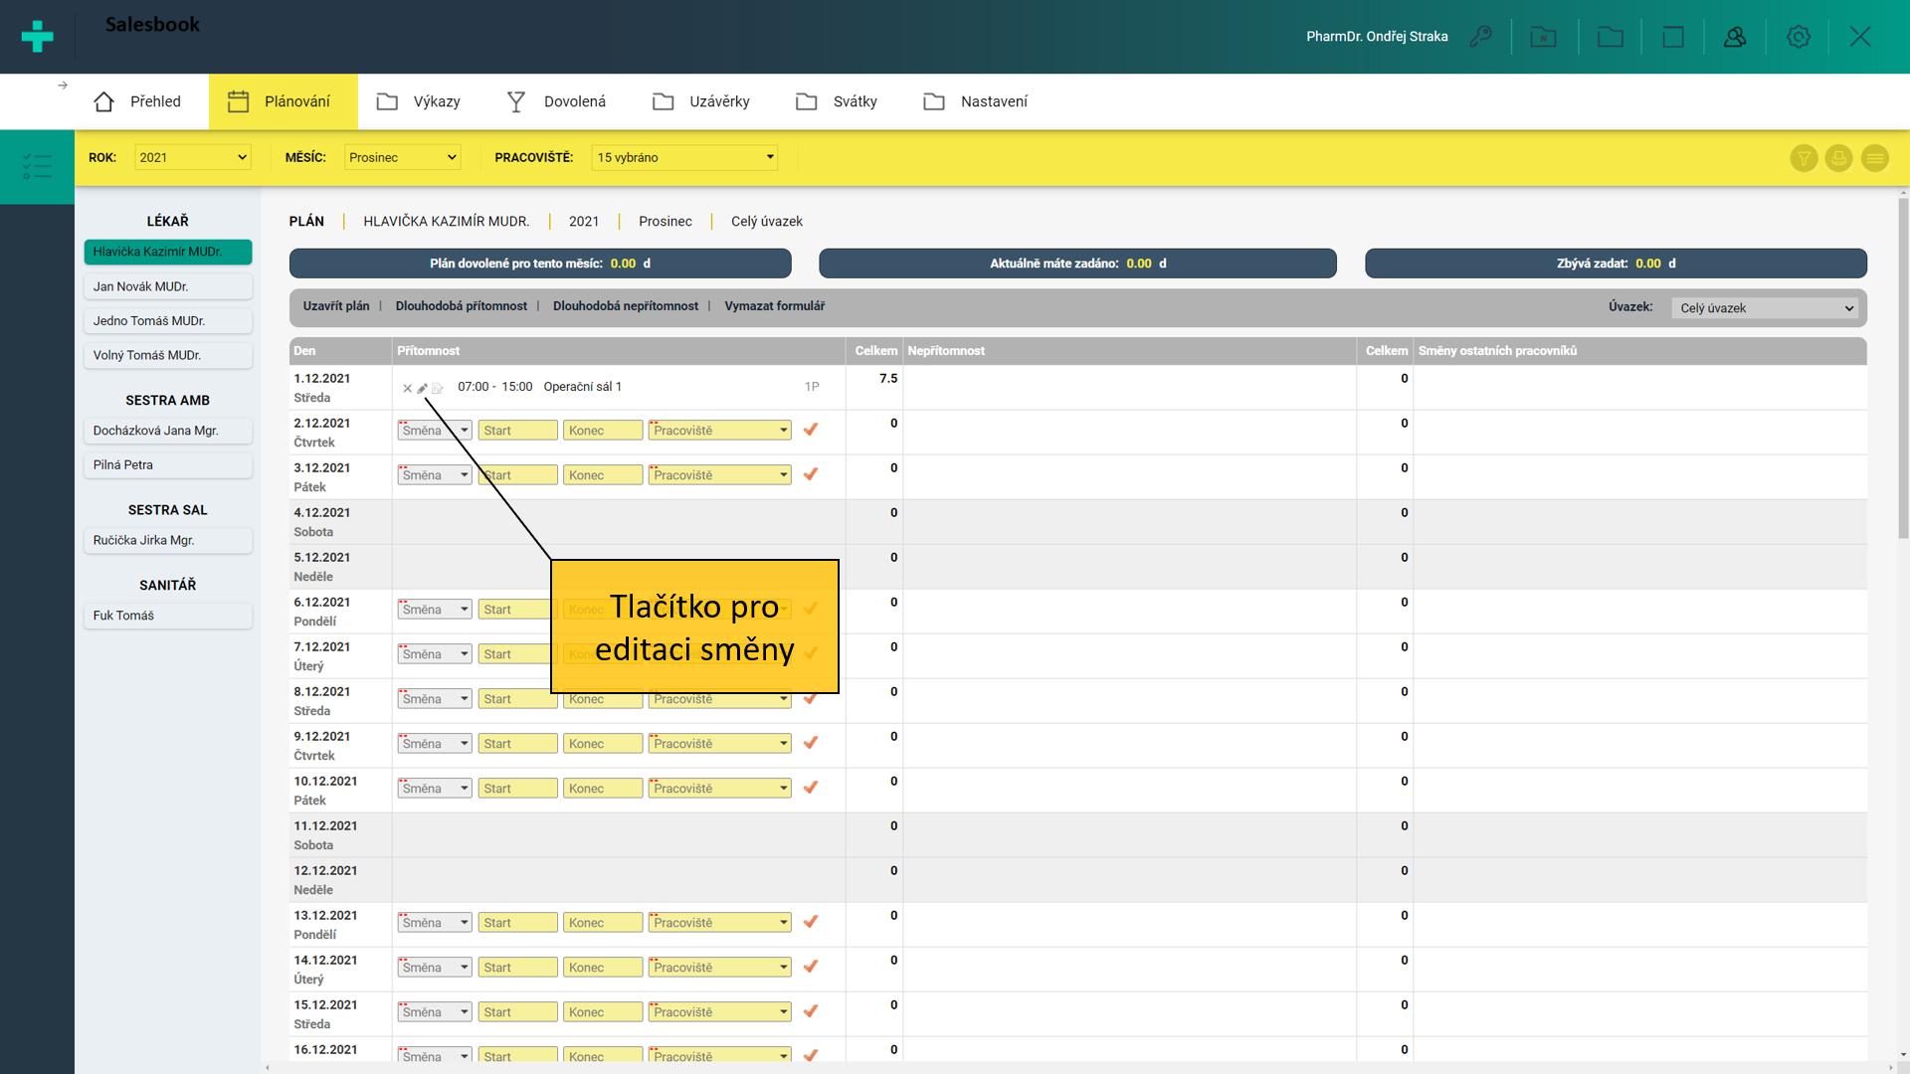1910x1074 pixels.
Task: Click the funnel filter icon in the yellow bar
Action: (1804, 158)
